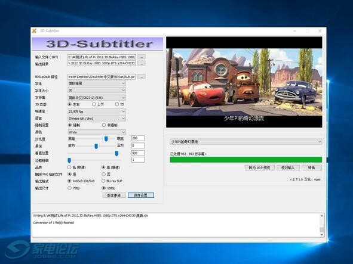Screen dimensions: 353x264
Task: Open subtitle line dropdown under preview
Action: 246,142
